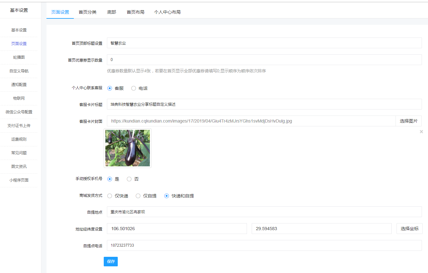428x273 pixels.
Task: Switch to 页面设置 tab
Action: [60, 12]
